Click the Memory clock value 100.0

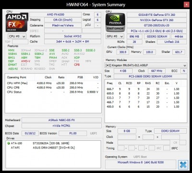pos(149,52)
